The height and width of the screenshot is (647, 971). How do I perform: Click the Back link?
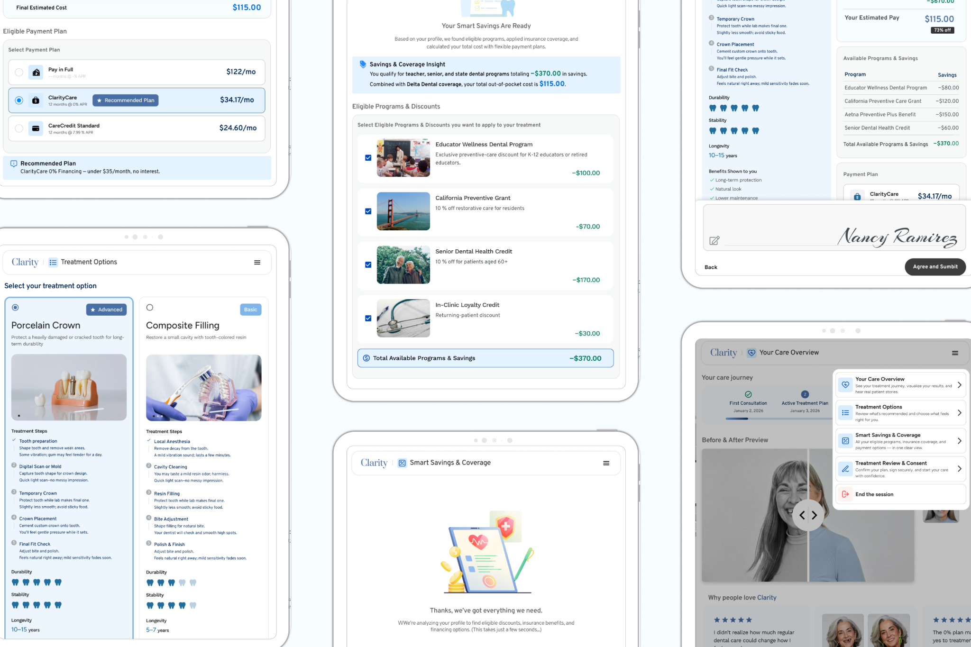711,267
